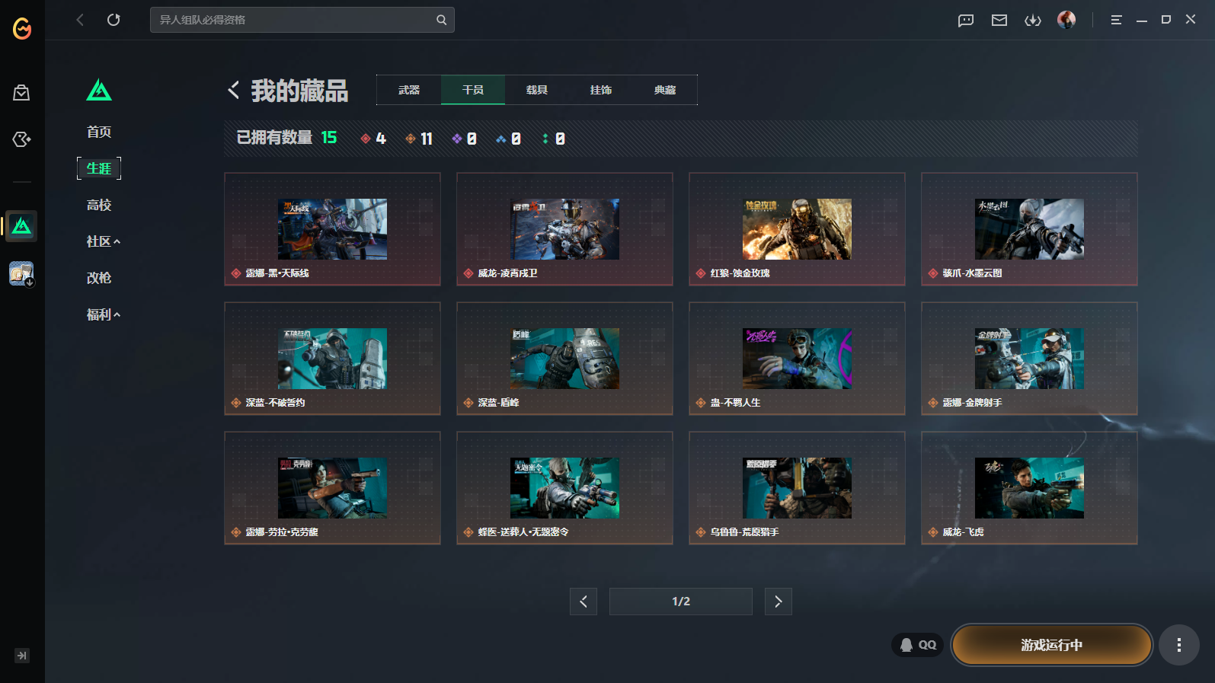Open the 威龙-凌霄戍卫 skin card
Viewport: 1215px width, 683px height.
(x=564, y=229)
